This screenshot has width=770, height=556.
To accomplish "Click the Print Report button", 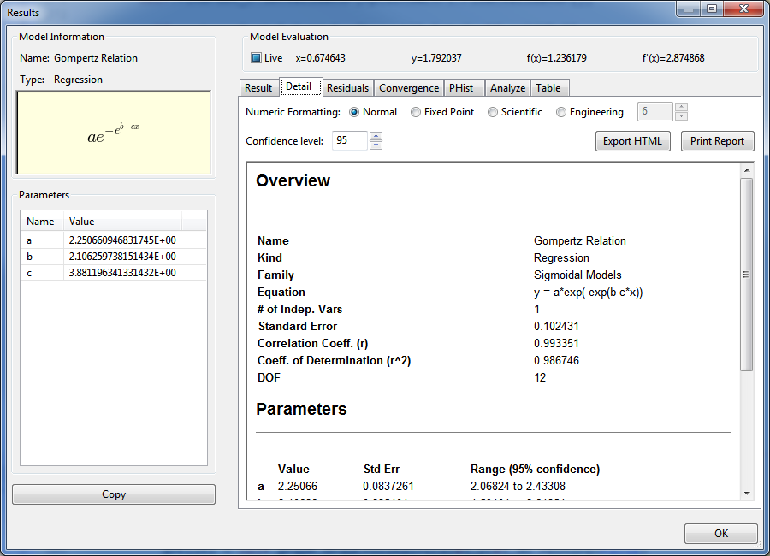I will click(x=717, y=141).
